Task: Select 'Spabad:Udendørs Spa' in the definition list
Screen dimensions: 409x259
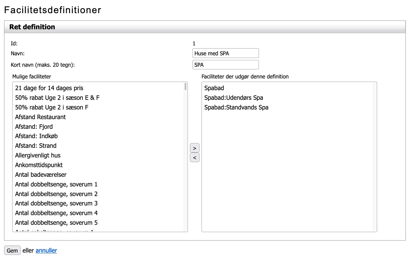Action: click(x=233, y=98)
